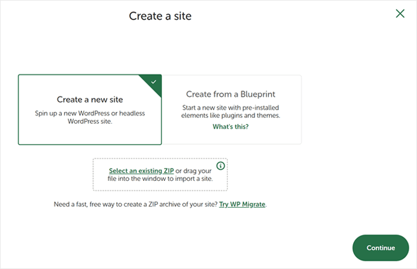Click the Create from a Blueprint title text
417x269 pixels.
[231, 94]
